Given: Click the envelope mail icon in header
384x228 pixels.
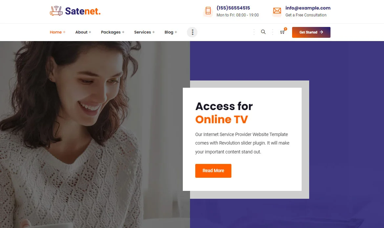Looking at the screenshot, I should point(277,11).
